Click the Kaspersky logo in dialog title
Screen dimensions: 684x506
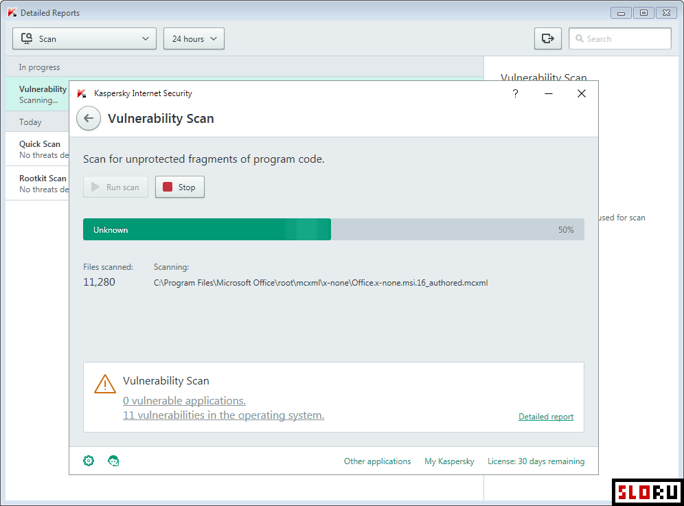82,93
